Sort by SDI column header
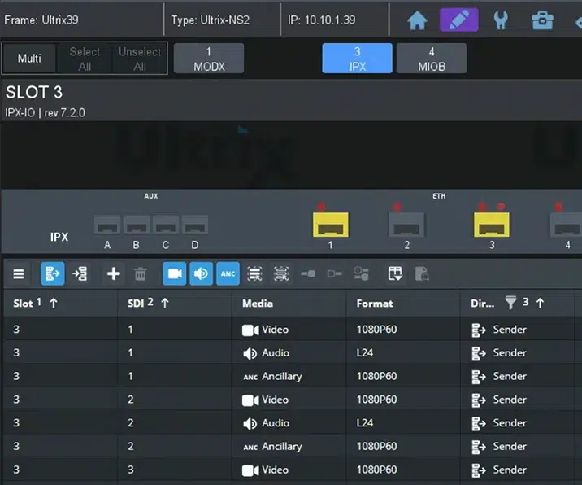This screenshot has height=485, width=582. [175, 304]
